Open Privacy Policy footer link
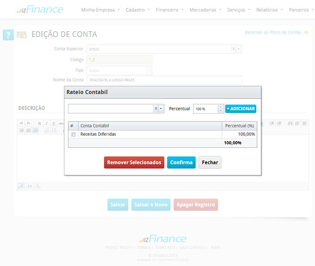This screenshot has height=266, width=315. 118,248
